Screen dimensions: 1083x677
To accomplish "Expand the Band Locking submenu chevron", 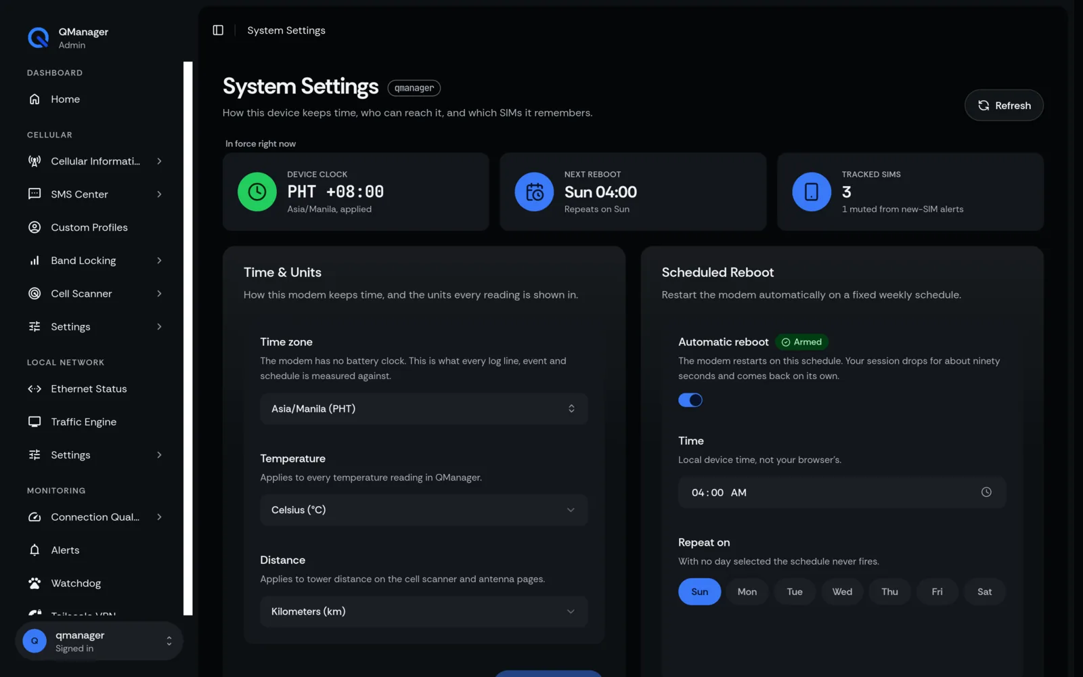I will point(159,261).
